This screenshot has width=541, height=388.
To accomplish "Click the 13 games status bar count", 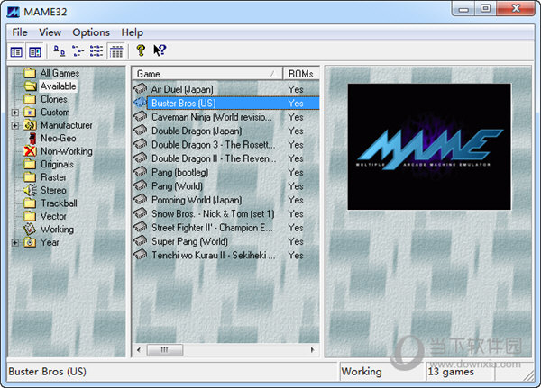I will click(460, 372).
